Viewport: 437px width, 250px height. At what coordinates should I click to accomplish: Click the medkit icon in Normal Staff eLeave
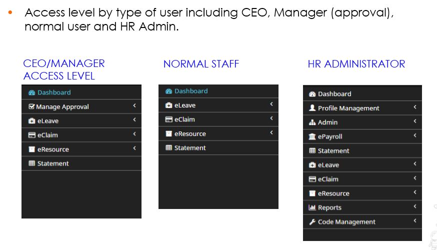click(x=169, y=105)
